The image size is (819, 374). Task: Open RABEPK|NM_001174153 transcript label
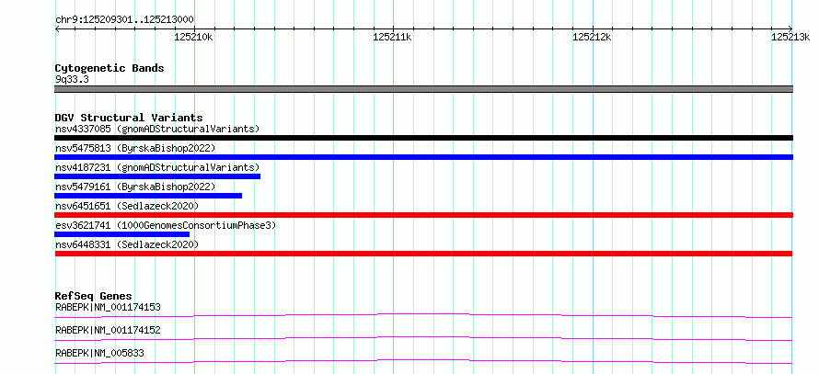coord(108,307)
